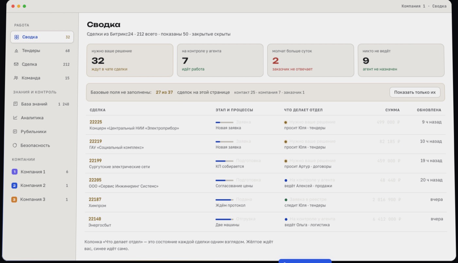Click the Рубильники icon in sidebar
458x263 pixels.
coord(15,132)
